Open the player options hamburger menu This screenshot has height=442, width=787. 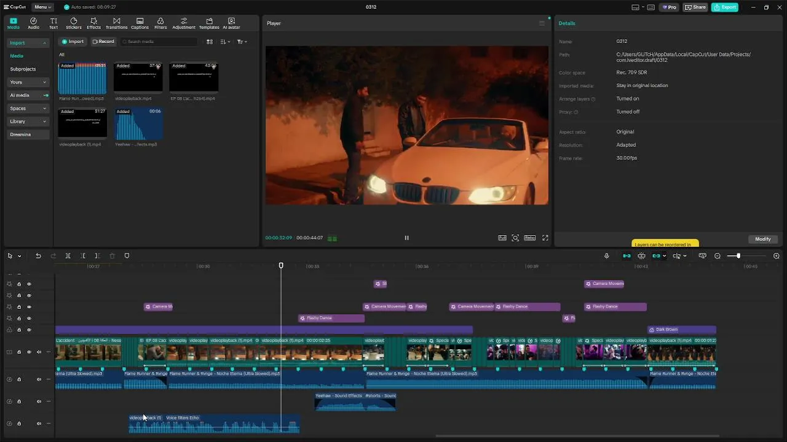click(x=542, y=23)
